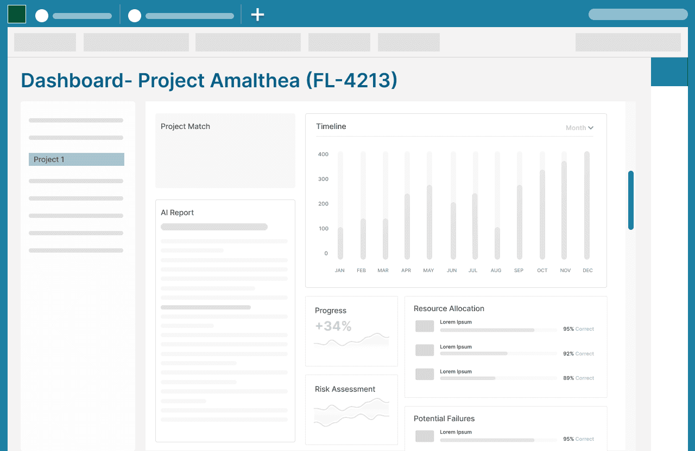Click the 92% Resource Allocation progress bar
Screen dimensions: 695x451
[x=498, y=353]
